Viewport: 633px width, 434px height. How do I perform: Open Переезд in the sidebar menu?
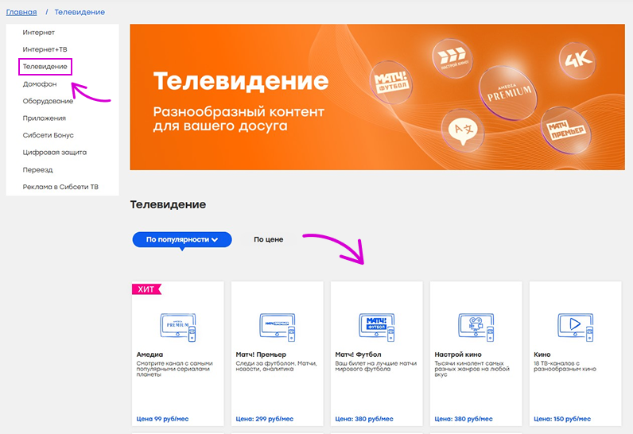37,170
